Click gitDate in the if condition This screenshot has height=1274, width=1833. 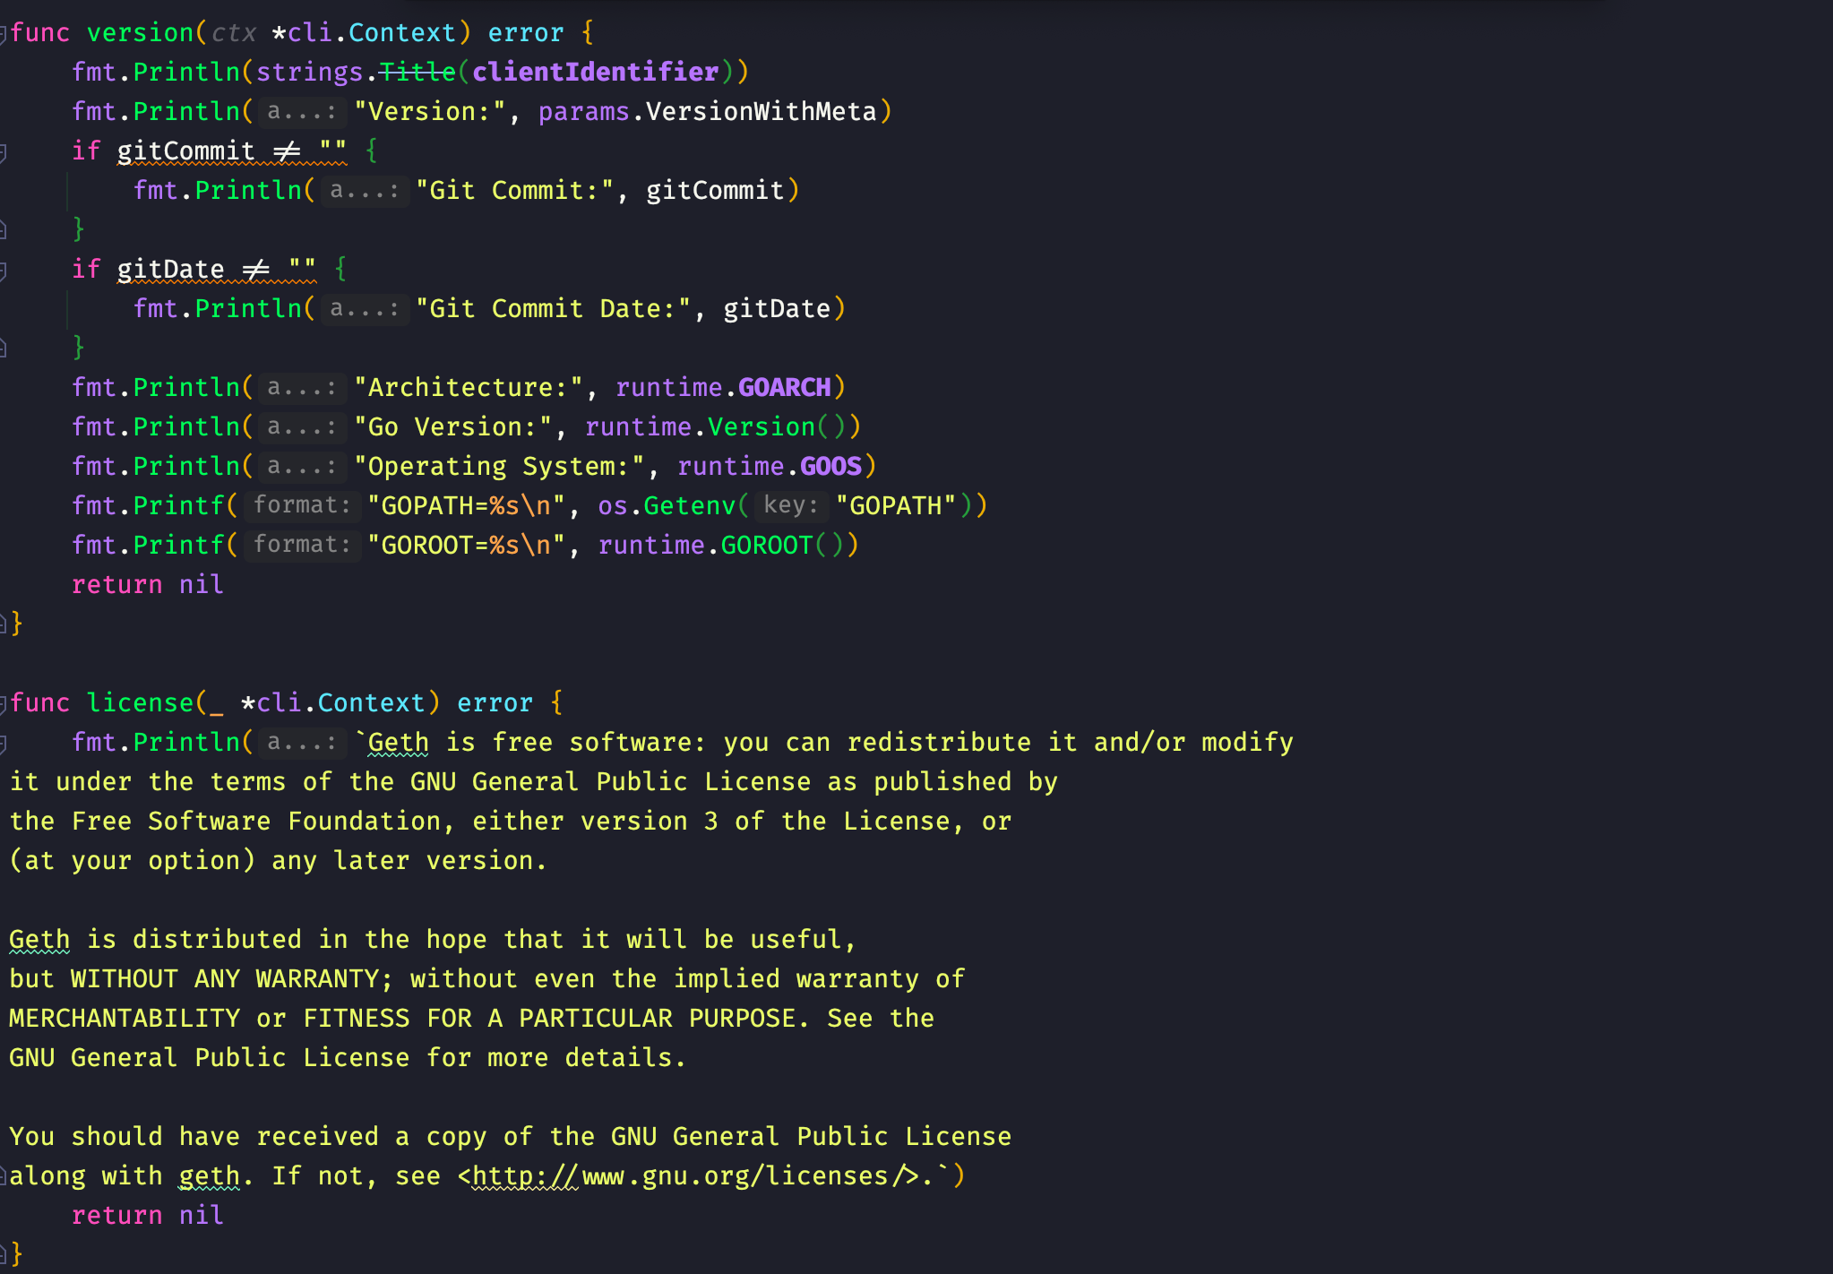click(x=170, y=270)
